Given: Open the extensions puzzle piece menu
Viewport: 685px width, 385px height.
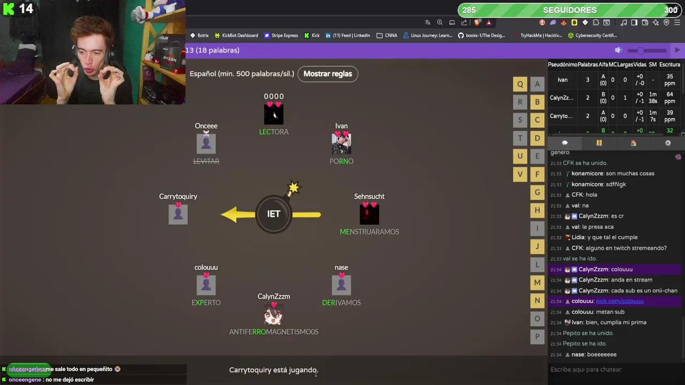Looking at the screenshot, I should (x=596, y=22).
